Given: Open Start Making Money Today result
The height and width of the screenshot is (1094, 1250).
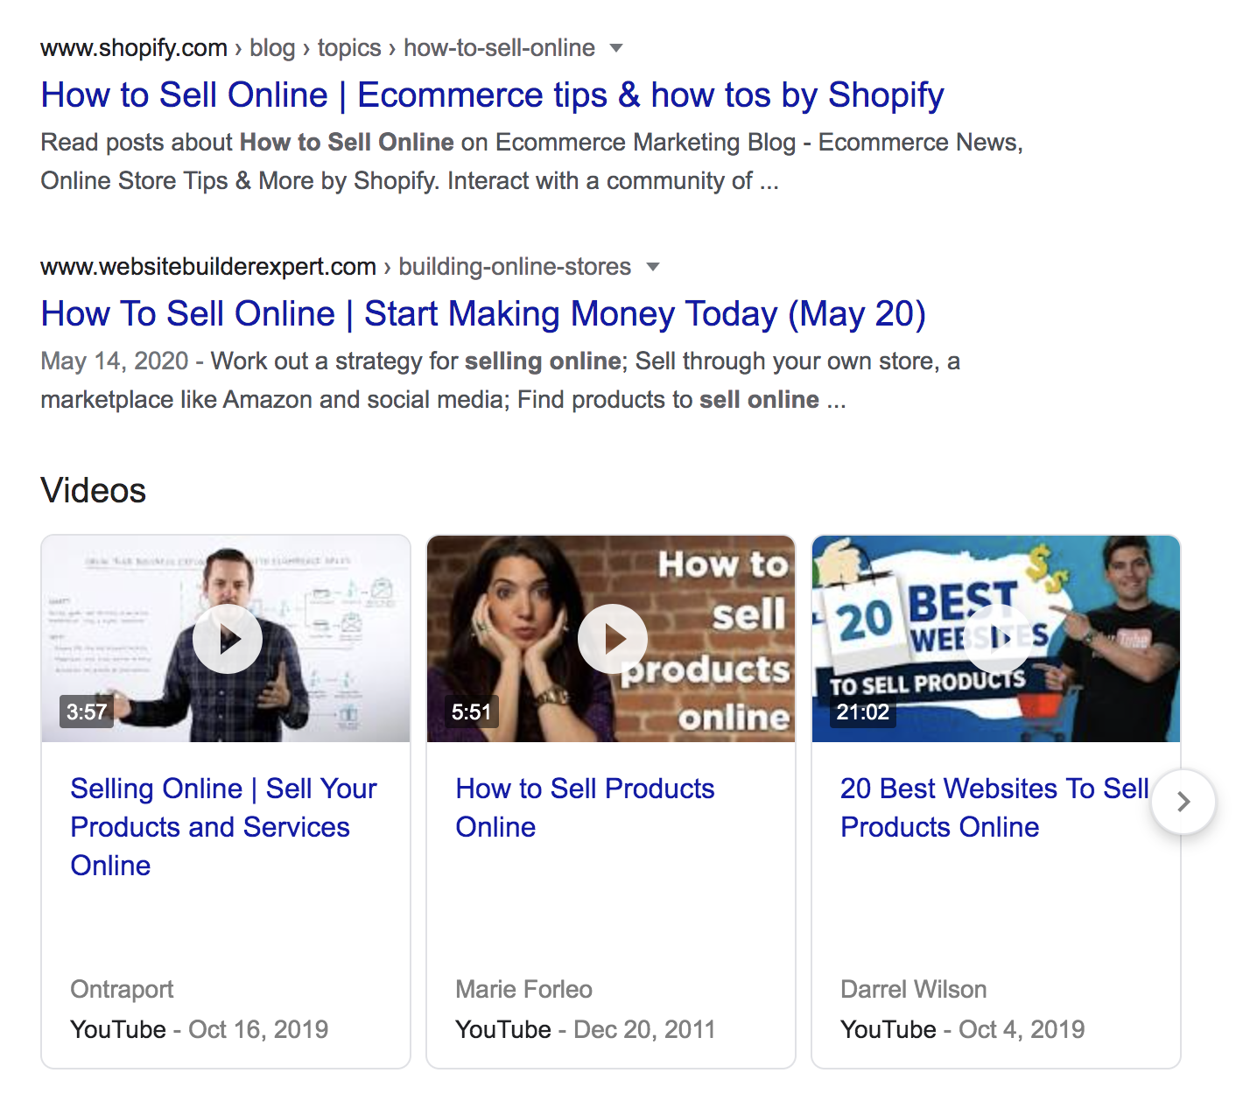Looking at the screenshot, I should tap(483, 314).
